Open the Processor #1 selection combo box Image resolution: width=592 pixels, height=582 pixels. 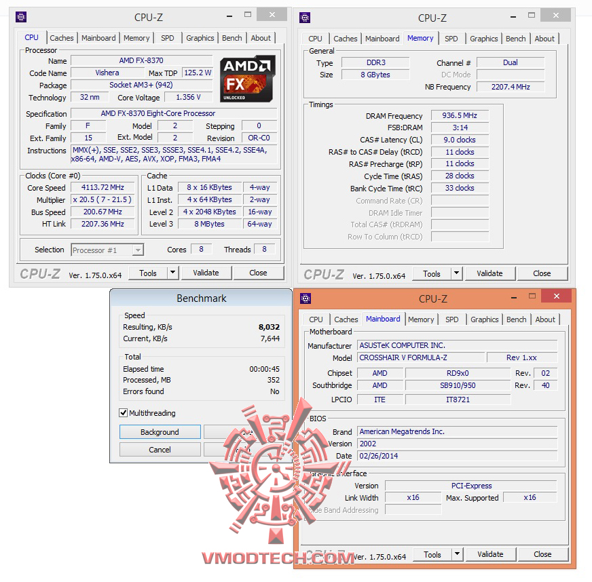107,250
